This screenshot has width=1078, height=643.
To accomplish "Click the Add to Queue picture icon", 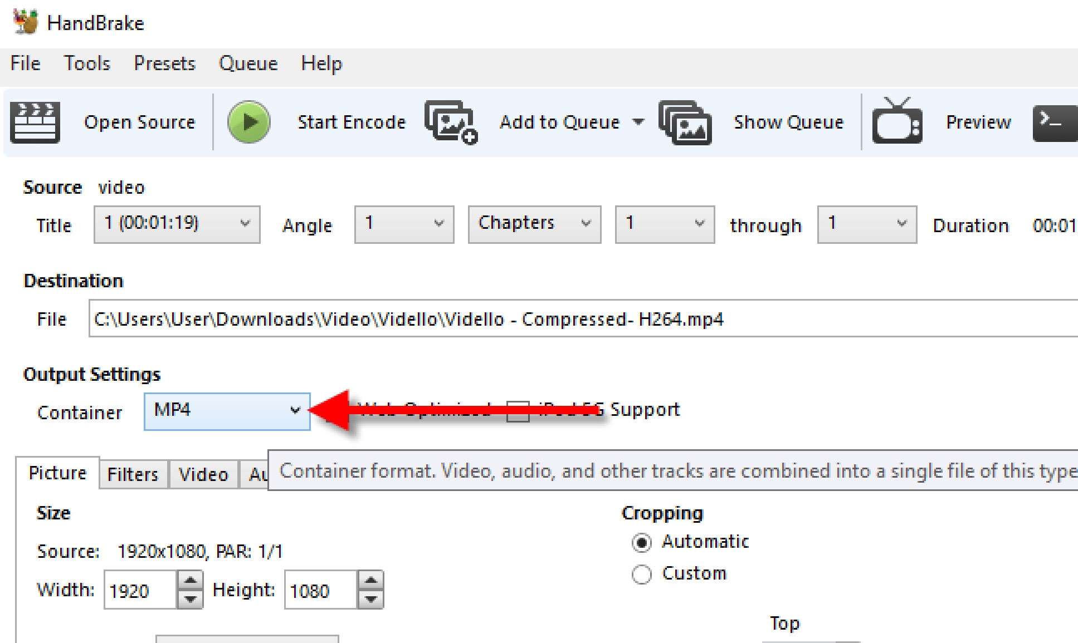I will click(x=451, y=122).
